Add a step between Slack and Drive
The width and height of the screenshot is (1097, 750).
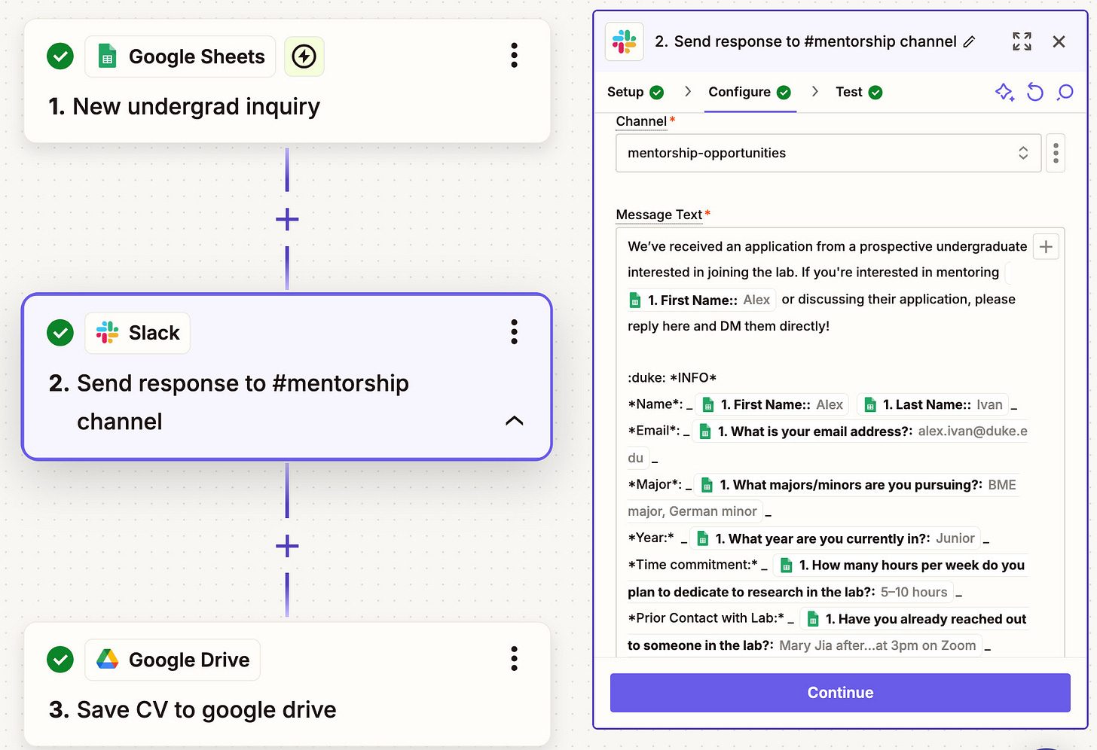(287, 546)
